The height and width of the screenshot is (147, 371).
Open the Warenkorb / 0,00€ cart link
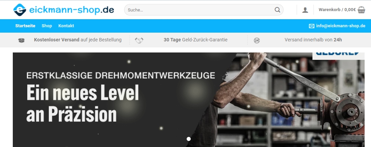(337, 10)
